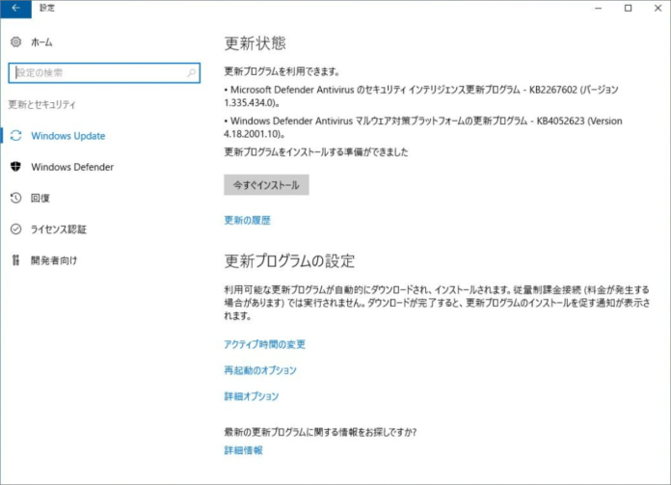Viewport: 671px width, 485px height.
Task: Select the Windows Defender text label in sidebar
Action: [x=71, y=167]
